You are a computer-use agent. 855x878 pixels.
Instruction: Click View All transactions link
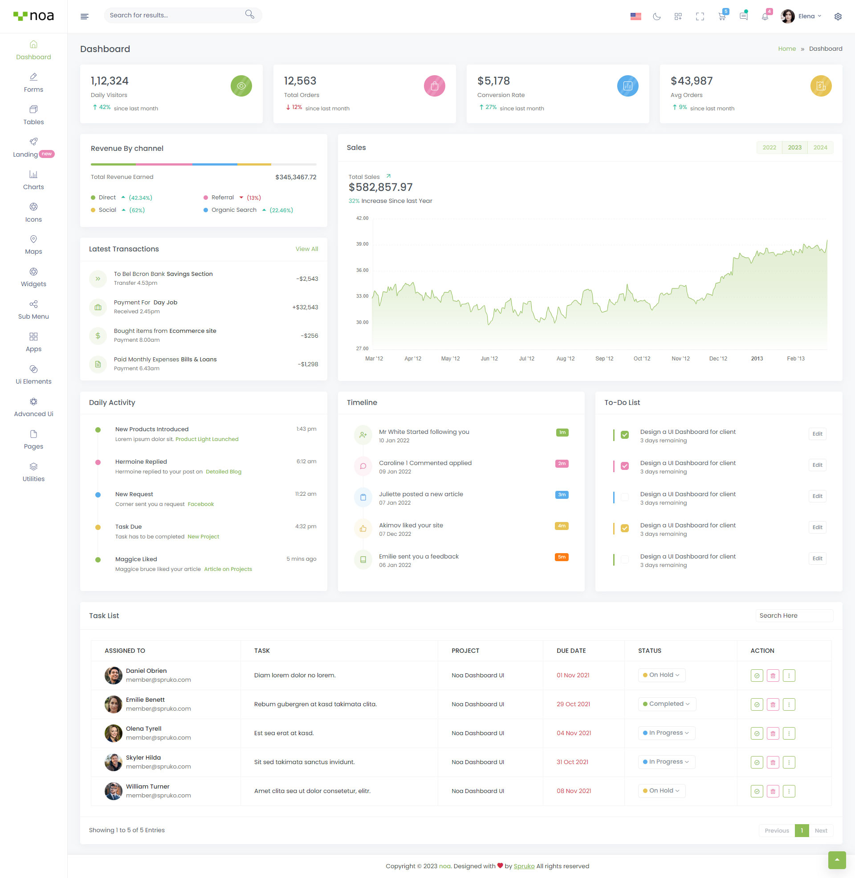coord(306,249)
